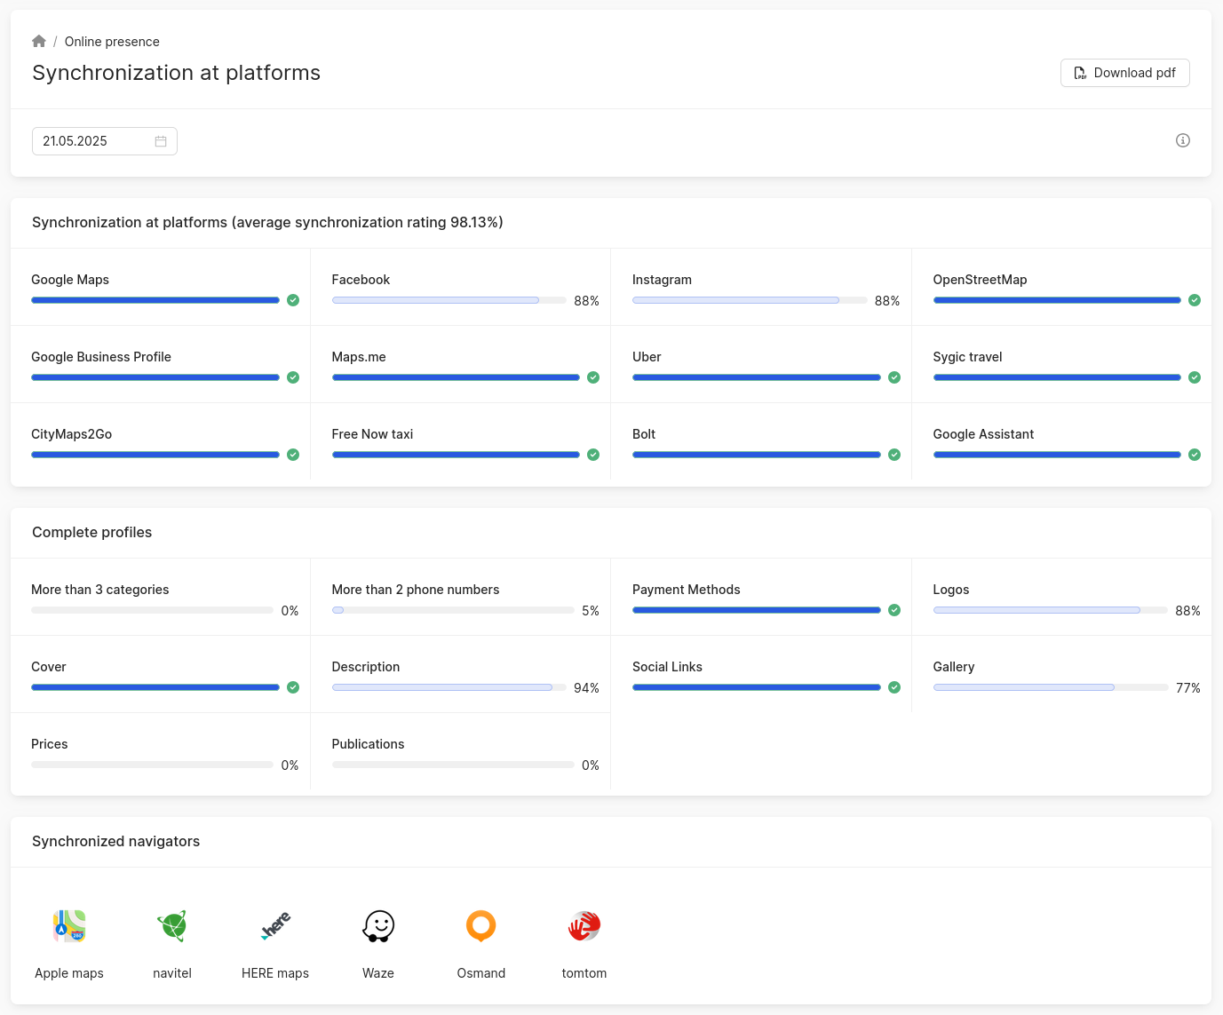Click the Download pdf button
The width and height of the screenshot is (1223, 1015).
[x=1124, y=73]
